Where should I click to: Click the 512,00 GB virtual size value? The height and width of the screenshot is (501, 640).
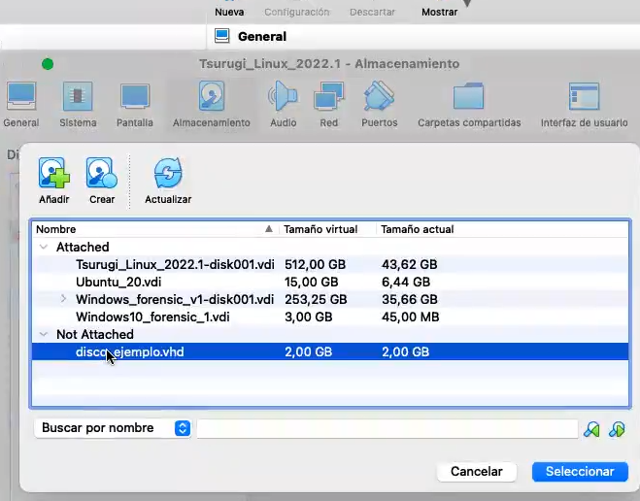coord(315,264)
